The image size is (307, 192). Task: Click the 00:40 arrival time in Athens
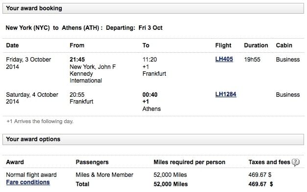point(150,95)
